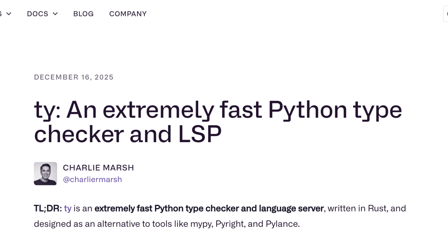Click the DECEMBER 16, 2025 date text

tap(73, 77)
